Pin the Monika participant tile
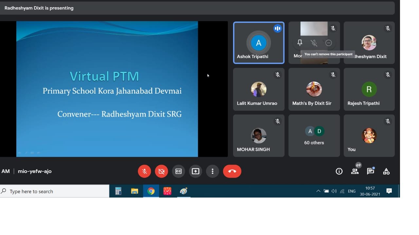The height and width of the screenshot is (235, 419). pyautogui.click(x=300, y=43)
